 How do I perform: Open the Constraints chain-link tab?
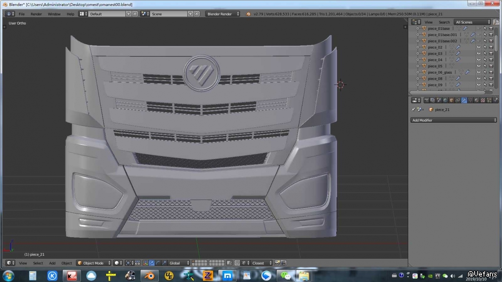coord(458,101)
